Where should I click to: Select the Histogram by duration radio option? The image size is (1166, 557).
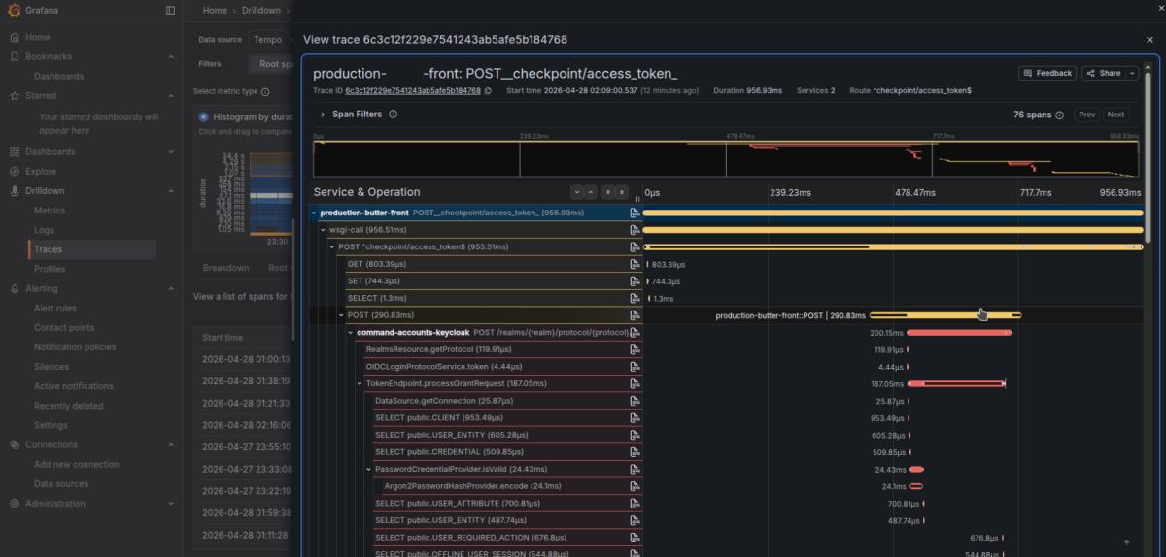pyautogui.click(x=203, y=116)
